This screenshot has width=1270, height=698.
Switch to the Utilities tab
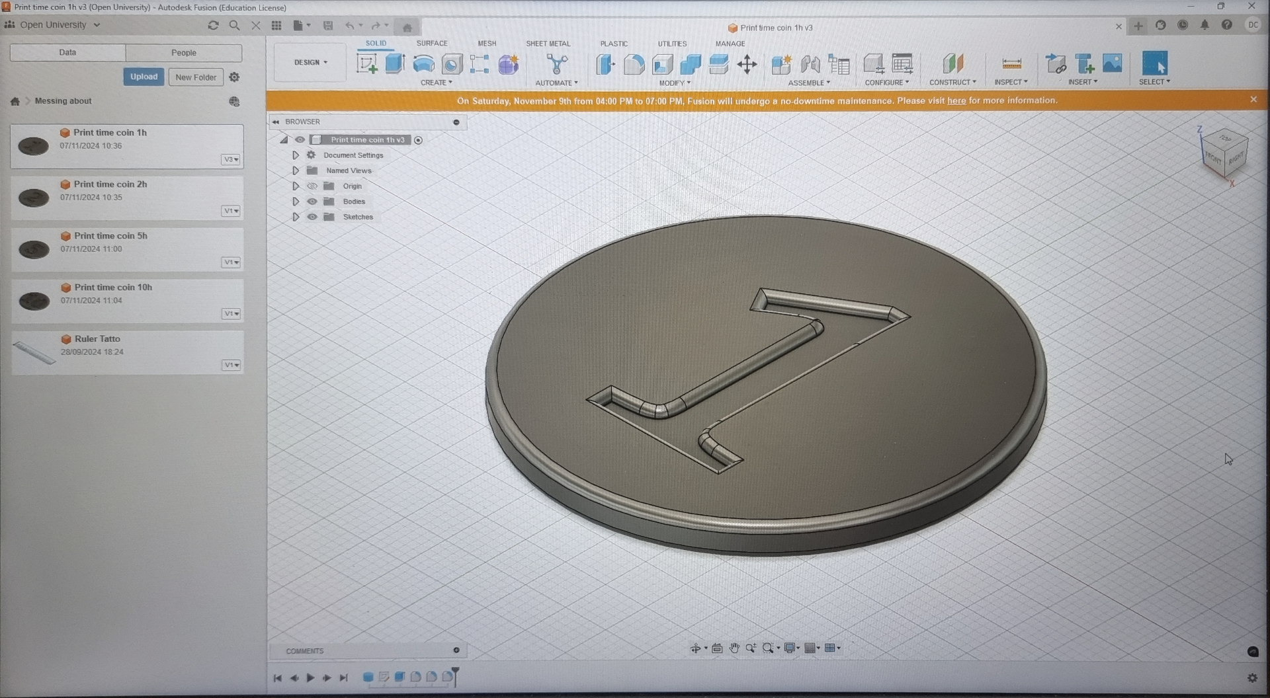[672, 44]
